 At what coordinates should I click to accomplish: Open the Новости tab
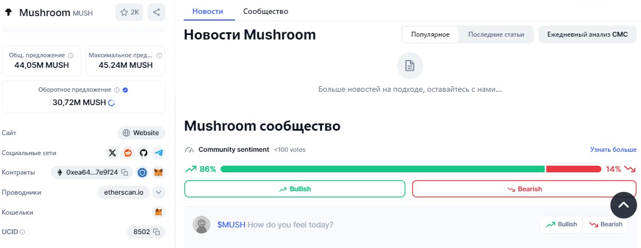tap(208, 12)
